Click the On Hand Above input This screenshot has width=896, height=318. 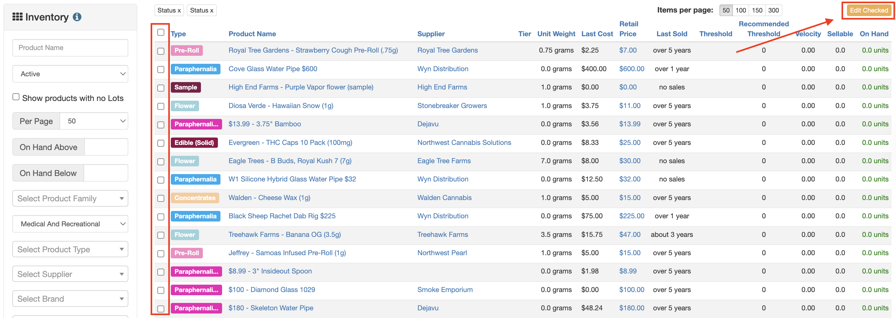(x=106, y=147)
